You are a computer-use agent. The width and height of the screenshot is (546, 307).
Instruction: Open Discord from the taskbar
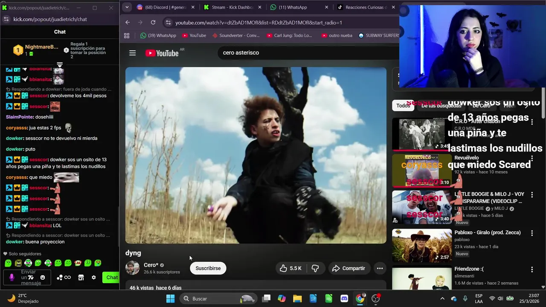[x=344, y=298]
